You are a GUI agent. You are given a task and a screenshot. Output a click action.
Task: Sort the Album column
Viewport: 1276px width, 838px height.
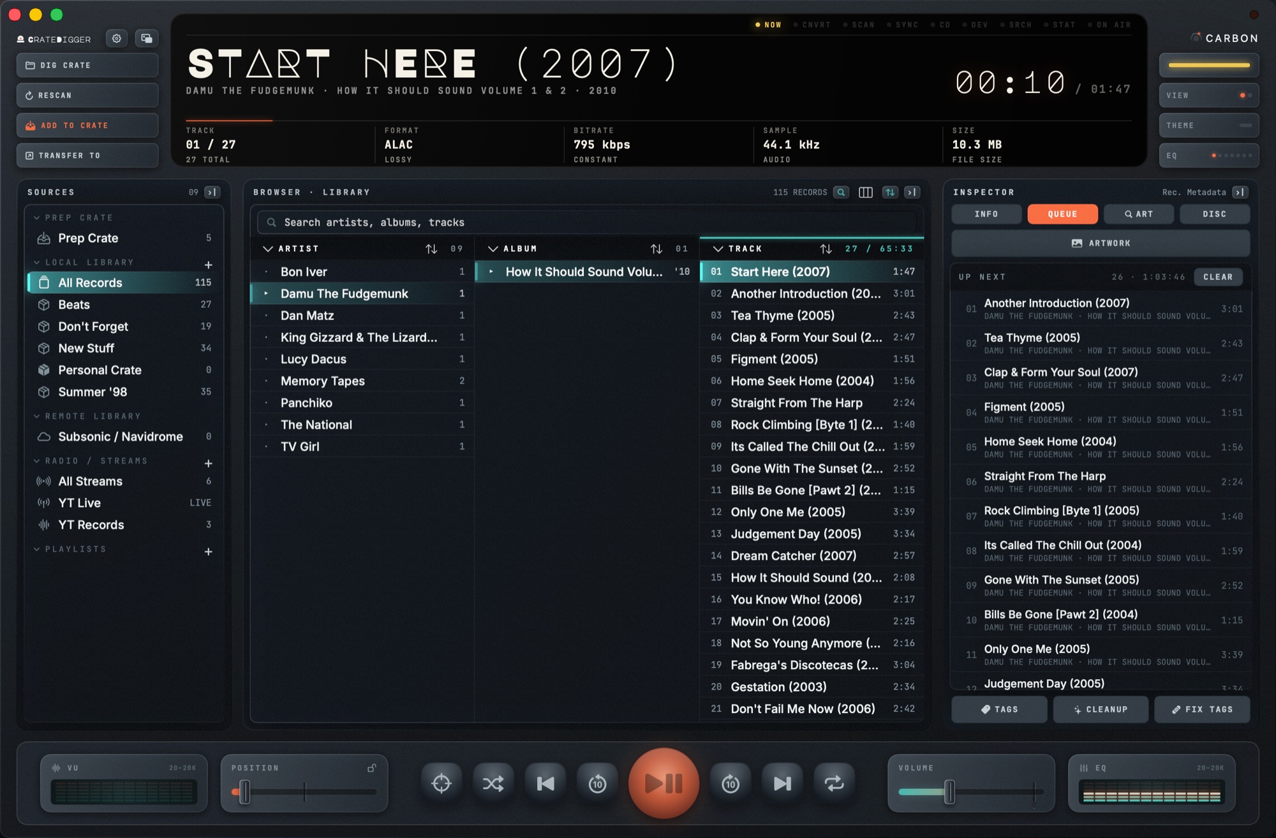click(657, 249)
